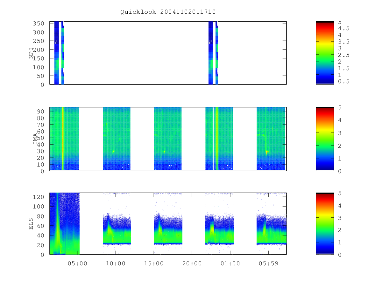Screen dimensions: 382x286
Task: Click the ELS data block near 10:00
Action: pyautogui.click(x=117, y=229)
